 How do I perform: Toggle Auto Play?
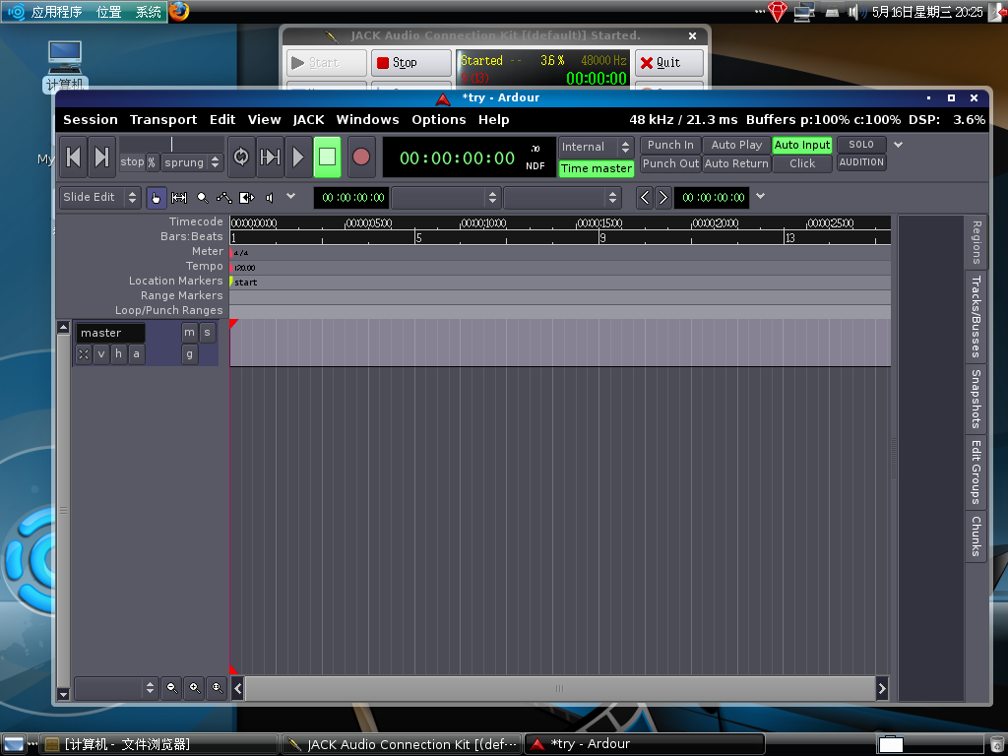pos(736,146)
